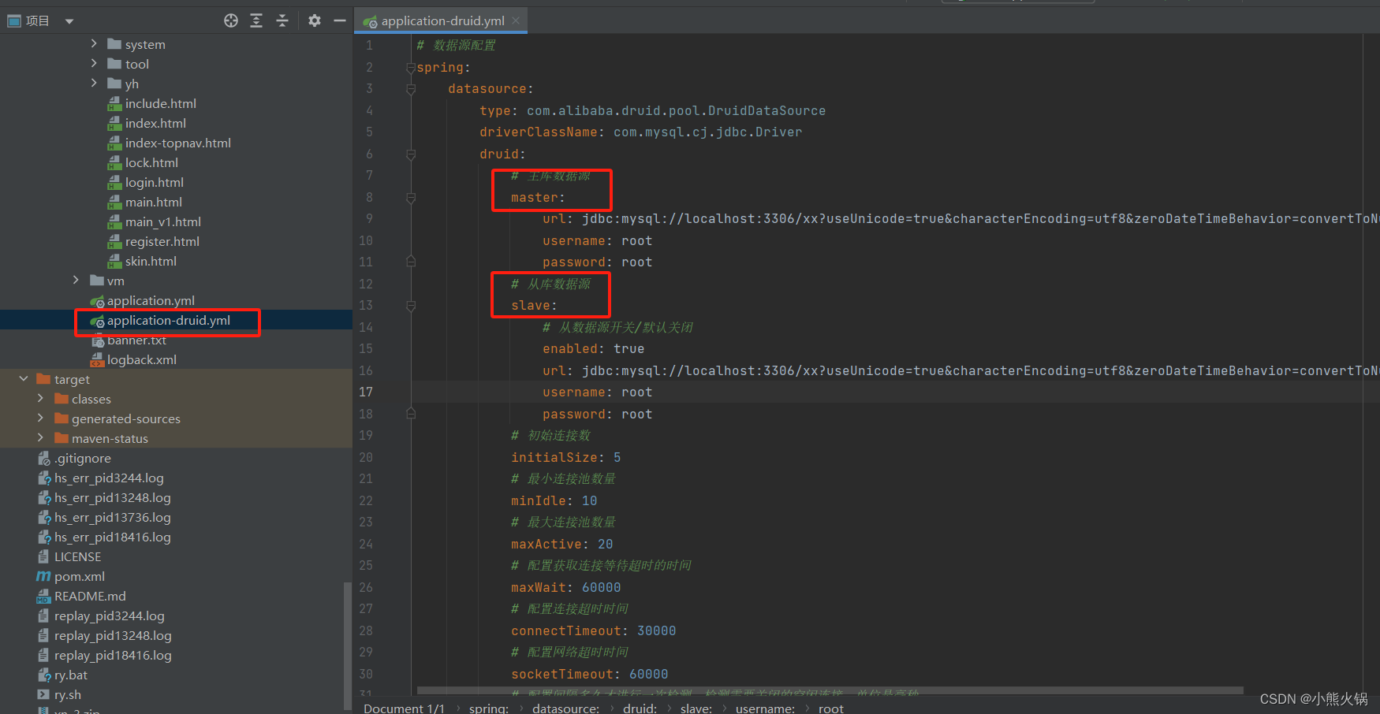This screenshot has height=714, width=1380.
Task: Place cursor on 'enabled: true' line
Action: click(x=593, y=348)
